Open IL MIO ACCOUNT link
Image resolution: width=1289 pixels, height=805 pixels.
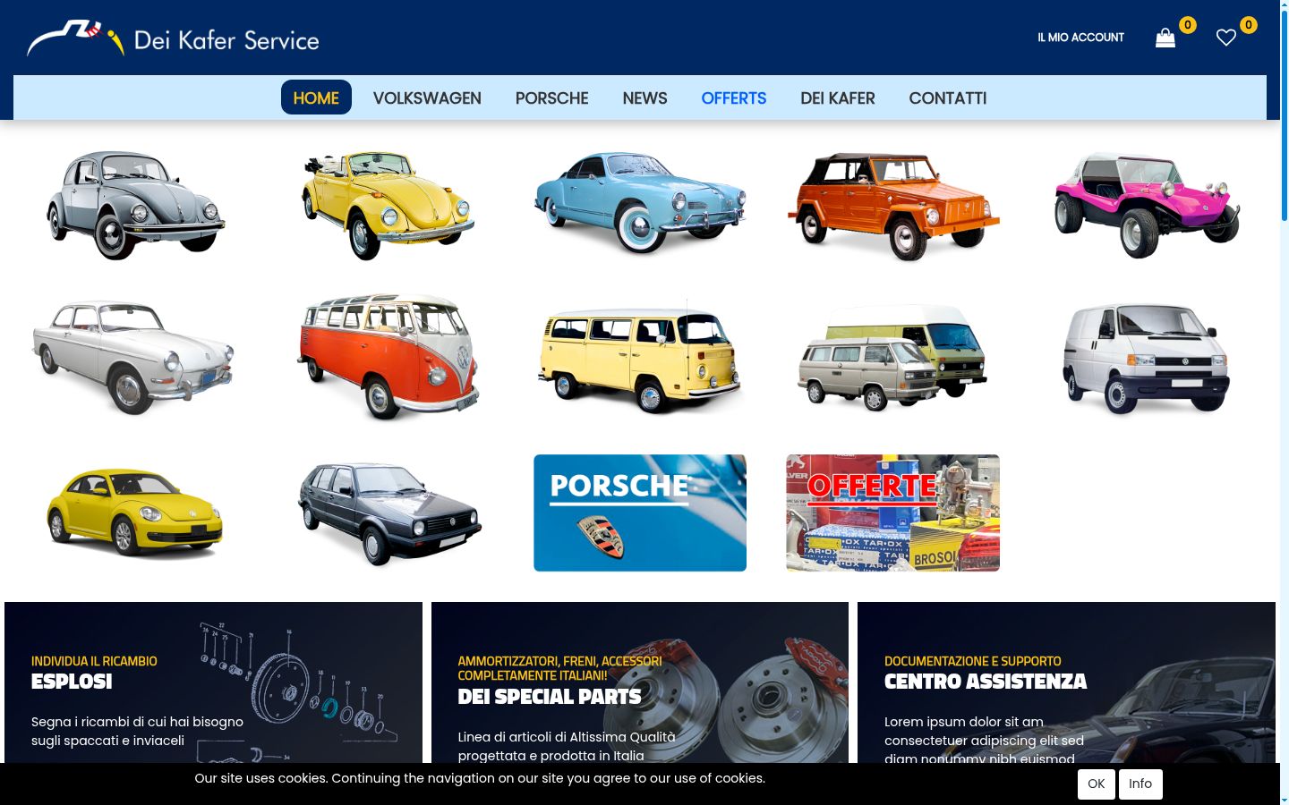(x=1080, y=38)
